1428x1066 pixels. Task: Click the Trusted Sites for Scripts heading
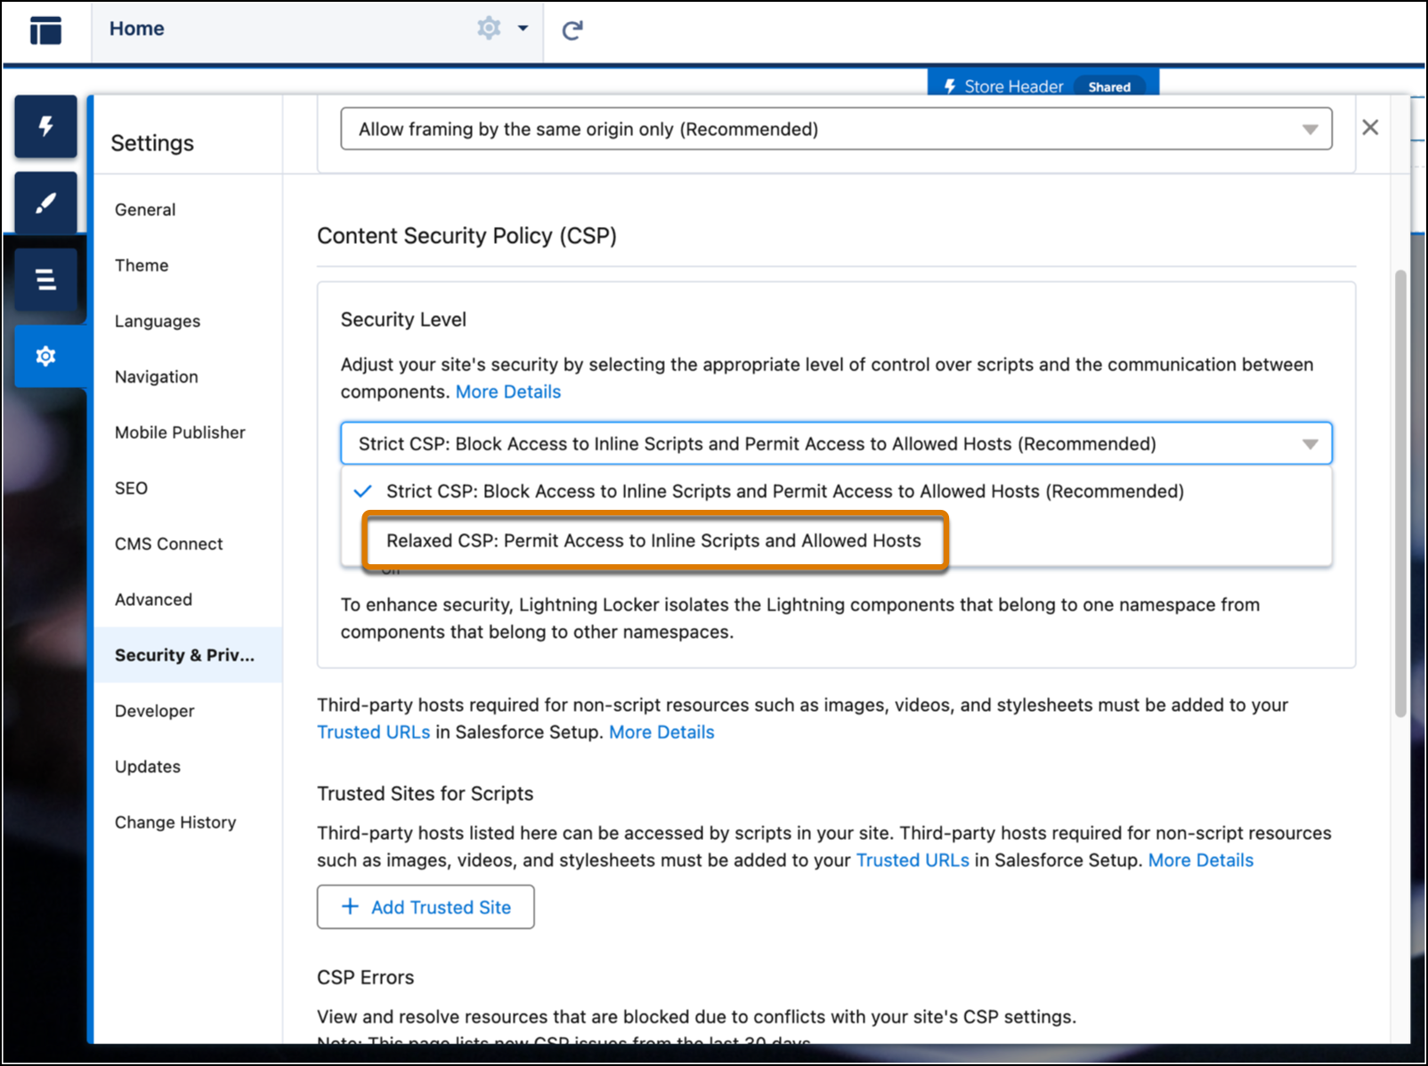[x=425, y=794]
